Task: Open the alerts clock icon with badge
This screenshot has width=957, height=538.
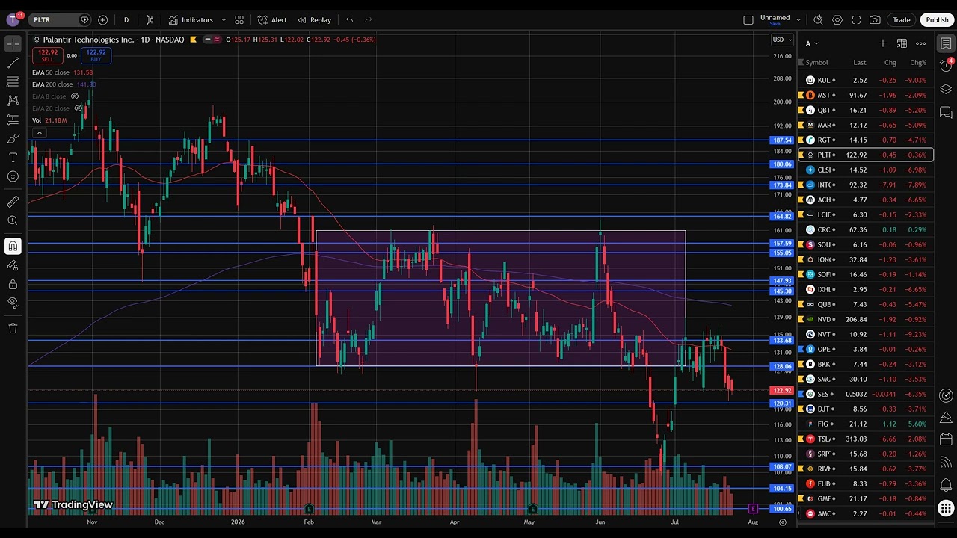Action: pos(946,66)
